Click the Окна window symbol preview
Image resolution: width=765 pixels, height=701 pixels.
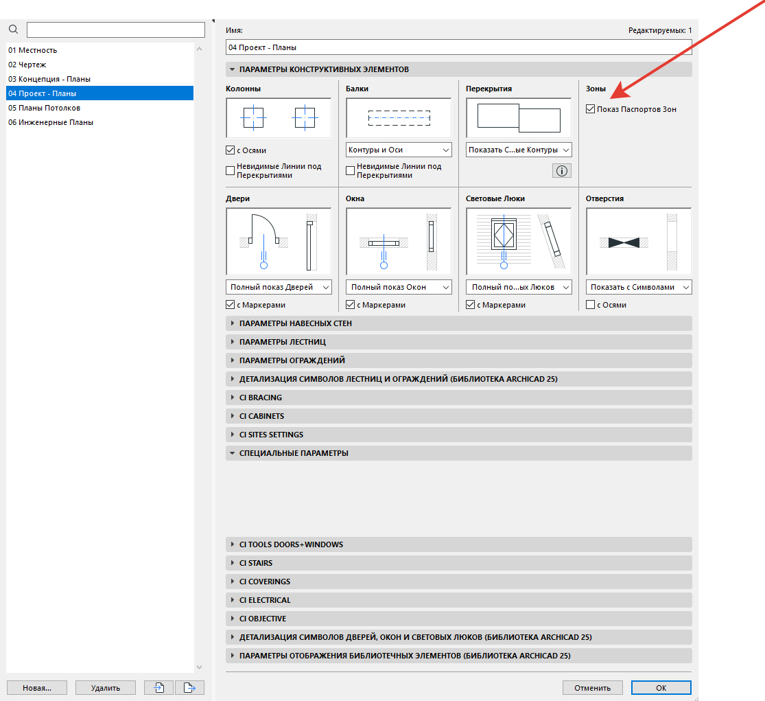[399, 241]
